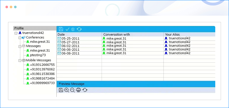Screen dimensions: 229x108
Task: Click the zoom out magnifier icon
Action: [x=72, y=90]
